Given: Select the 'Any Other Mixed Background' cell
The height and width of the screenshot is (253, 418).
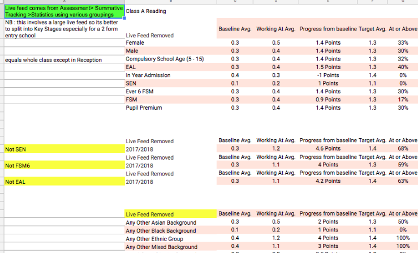Looking at the screenshot, I should click(x=161, y=247).
